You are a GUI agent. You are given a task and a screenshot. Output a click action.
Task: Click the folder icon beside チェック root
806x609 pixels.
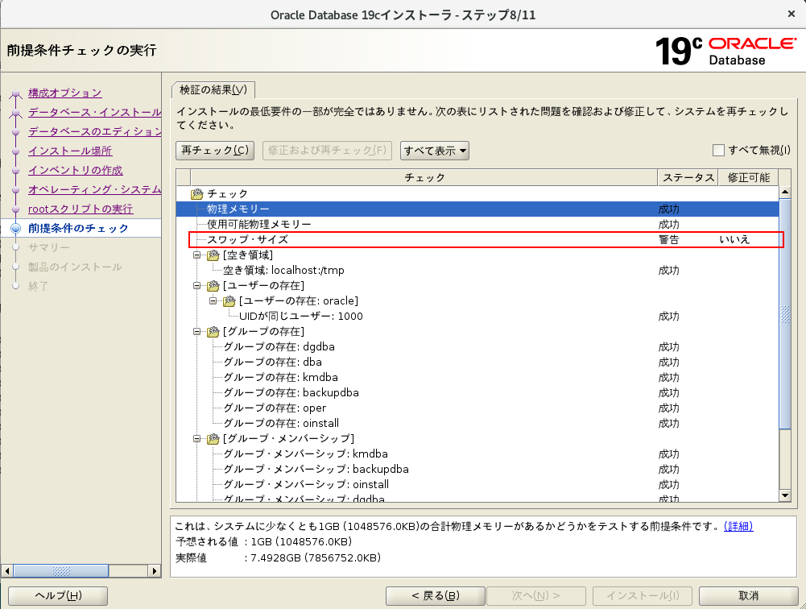tap(197, 194)
